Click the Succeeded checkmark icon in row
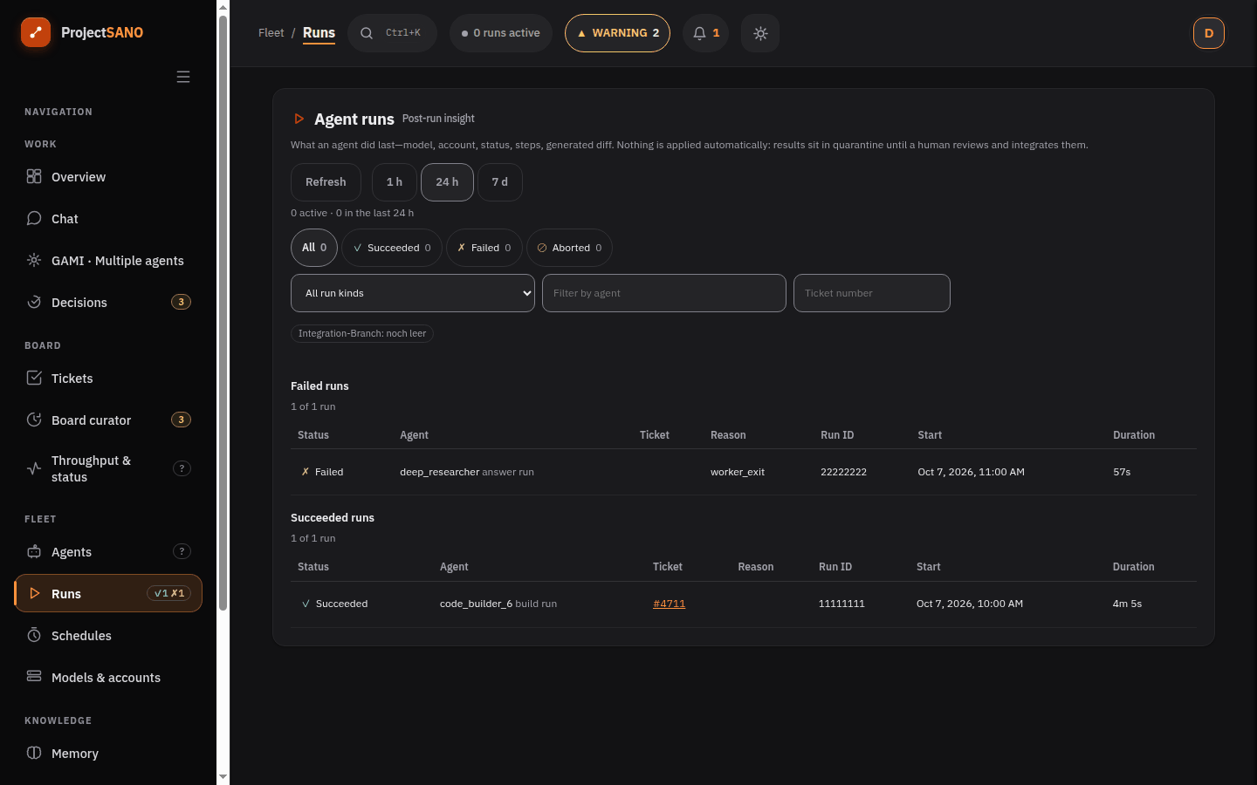This screenshot has height=785, width=1257. [306, 604]
